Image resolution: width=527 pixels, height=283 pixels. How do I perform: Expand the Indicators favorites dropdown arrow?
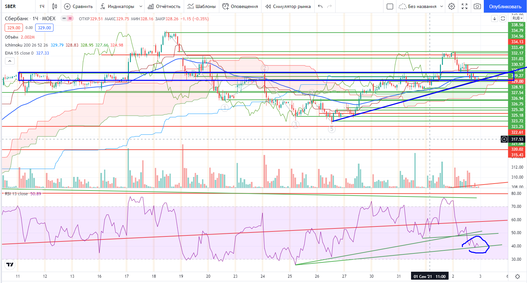pos(141,6)
